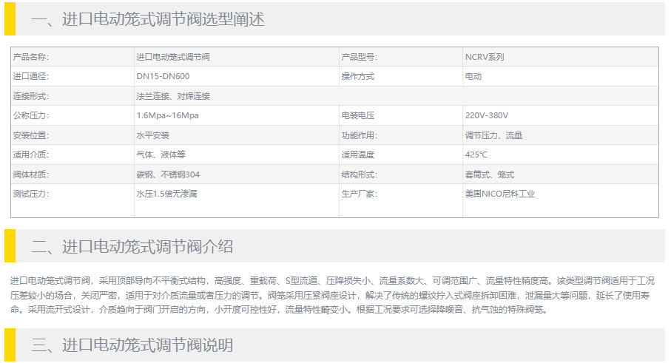
Task: Click the NCRV系列 model value cell
Action: [485, 57]
